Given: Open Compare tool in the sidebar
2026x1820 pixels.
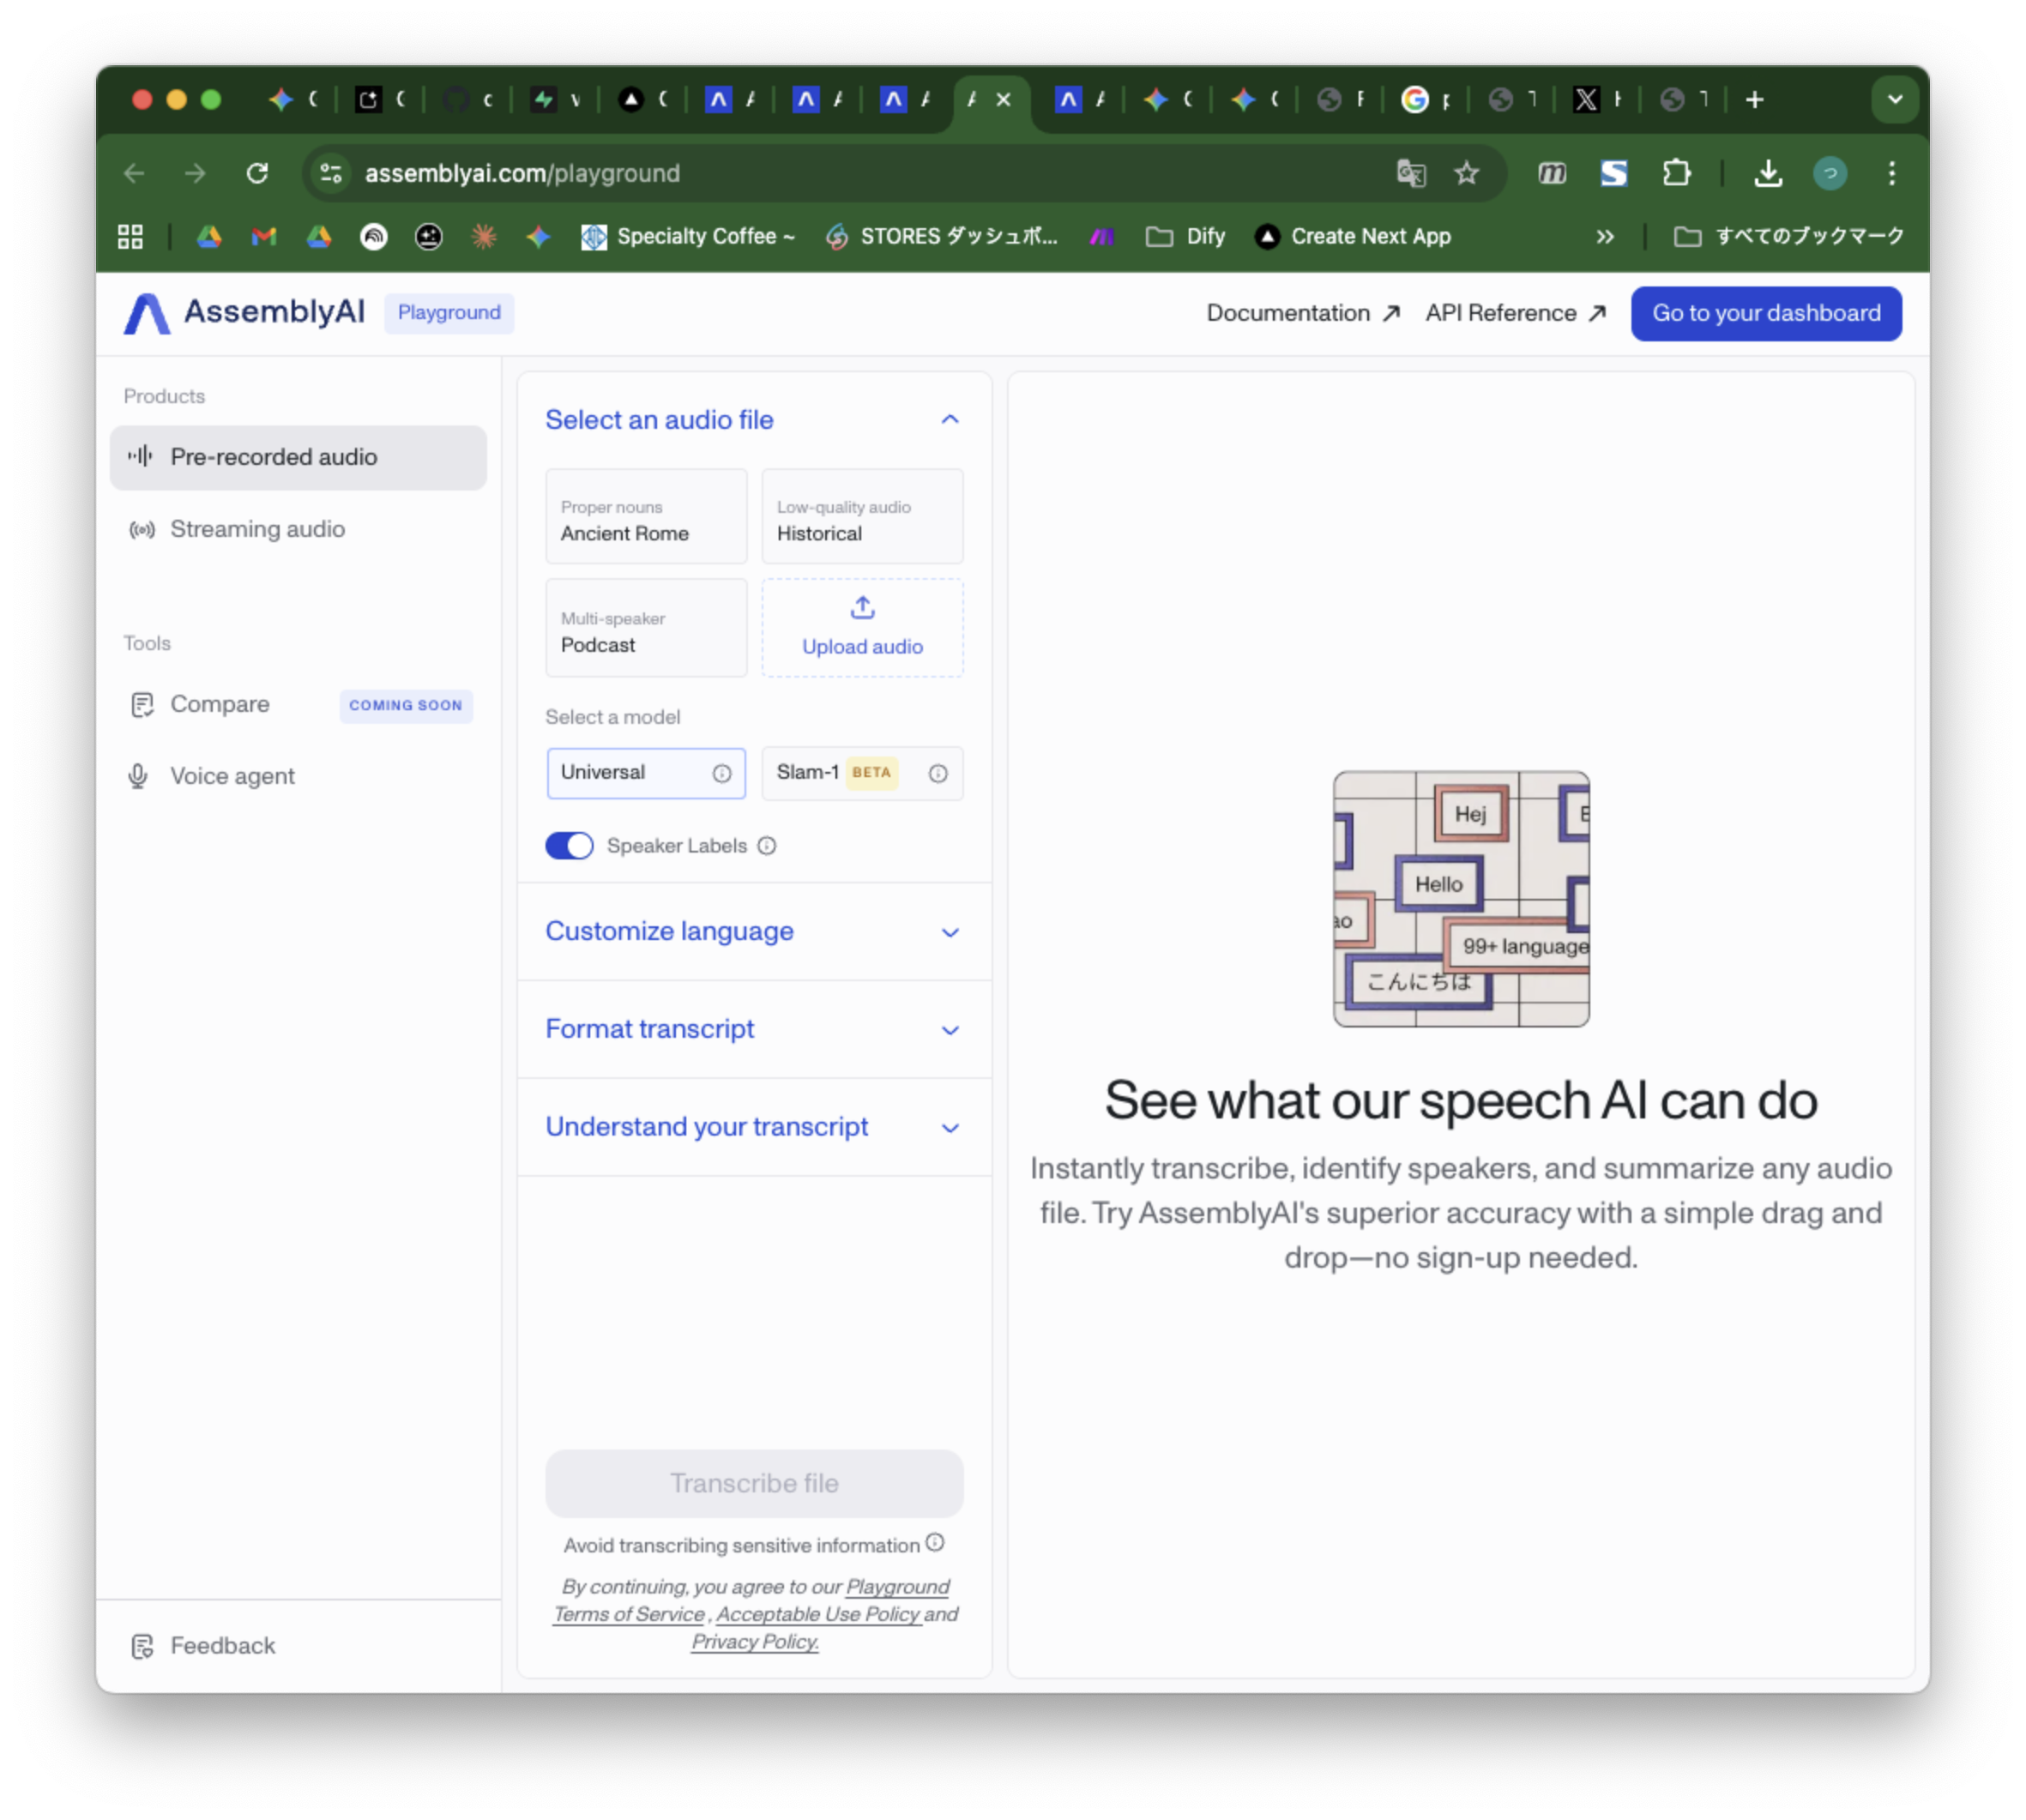Looking at the screenshot, I should 298,704.
